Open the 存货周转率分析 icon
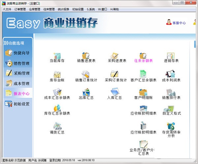 pos(171,130)
